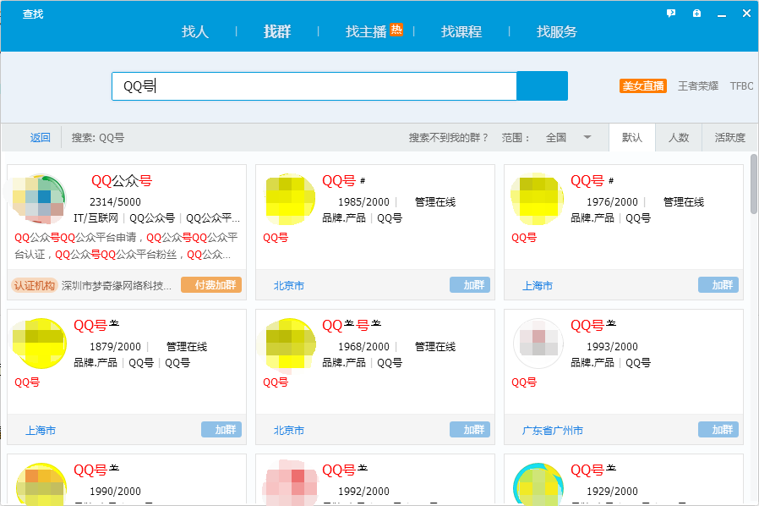The width and height of the screenshot is (759, 506).
Task: Switch to the 找群 tab
Action: click(x=277, y=31)
